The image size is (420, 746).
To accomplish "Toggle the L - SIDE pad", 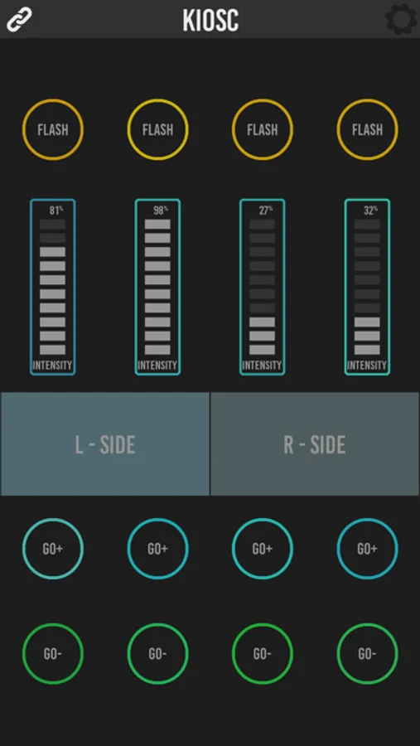I will [105, 444].
